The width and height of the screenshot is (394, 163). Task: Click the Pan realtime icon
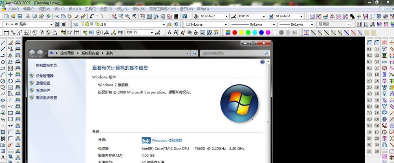tap(114, 16)
